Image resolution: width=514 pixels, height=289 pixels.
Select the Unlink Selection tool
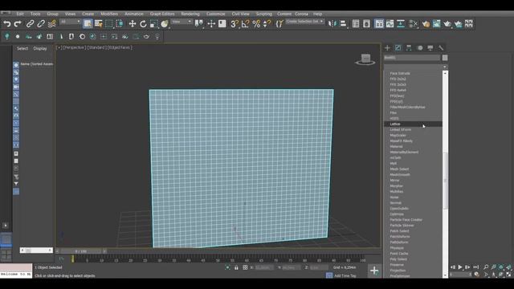point(41,23)
